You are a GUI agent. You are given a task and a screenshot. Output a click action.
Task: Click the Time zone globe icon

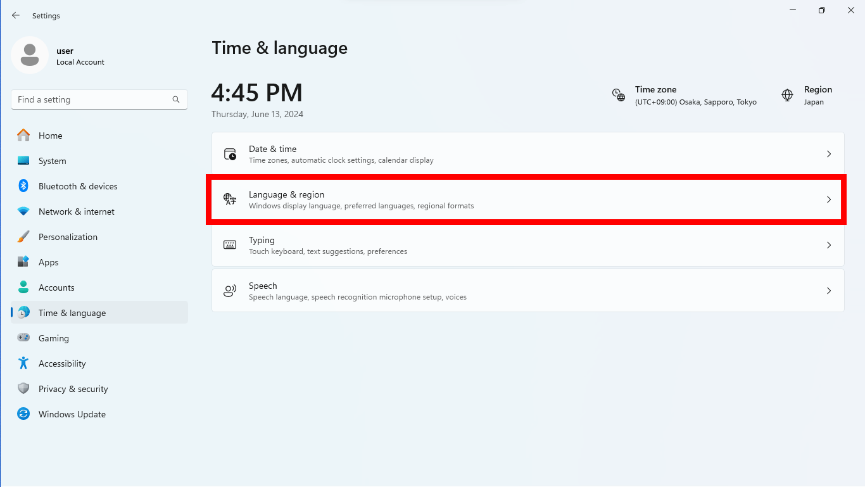pyautogui.click(x=618, y=94)
